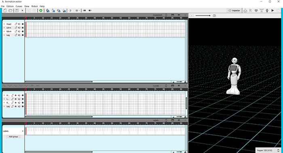This screenshot has width=283, height=153.
Task: Mute the R... curves track
Action: [x=19, y=103]
